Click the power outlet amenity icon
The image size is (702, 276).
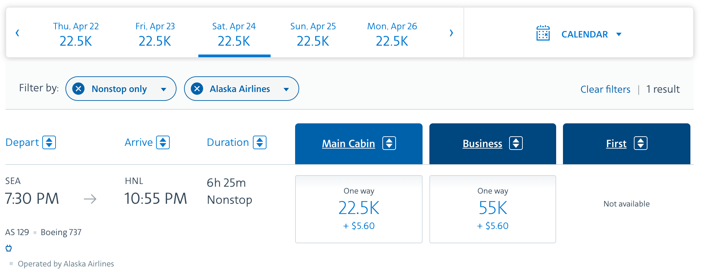(9, 248)
